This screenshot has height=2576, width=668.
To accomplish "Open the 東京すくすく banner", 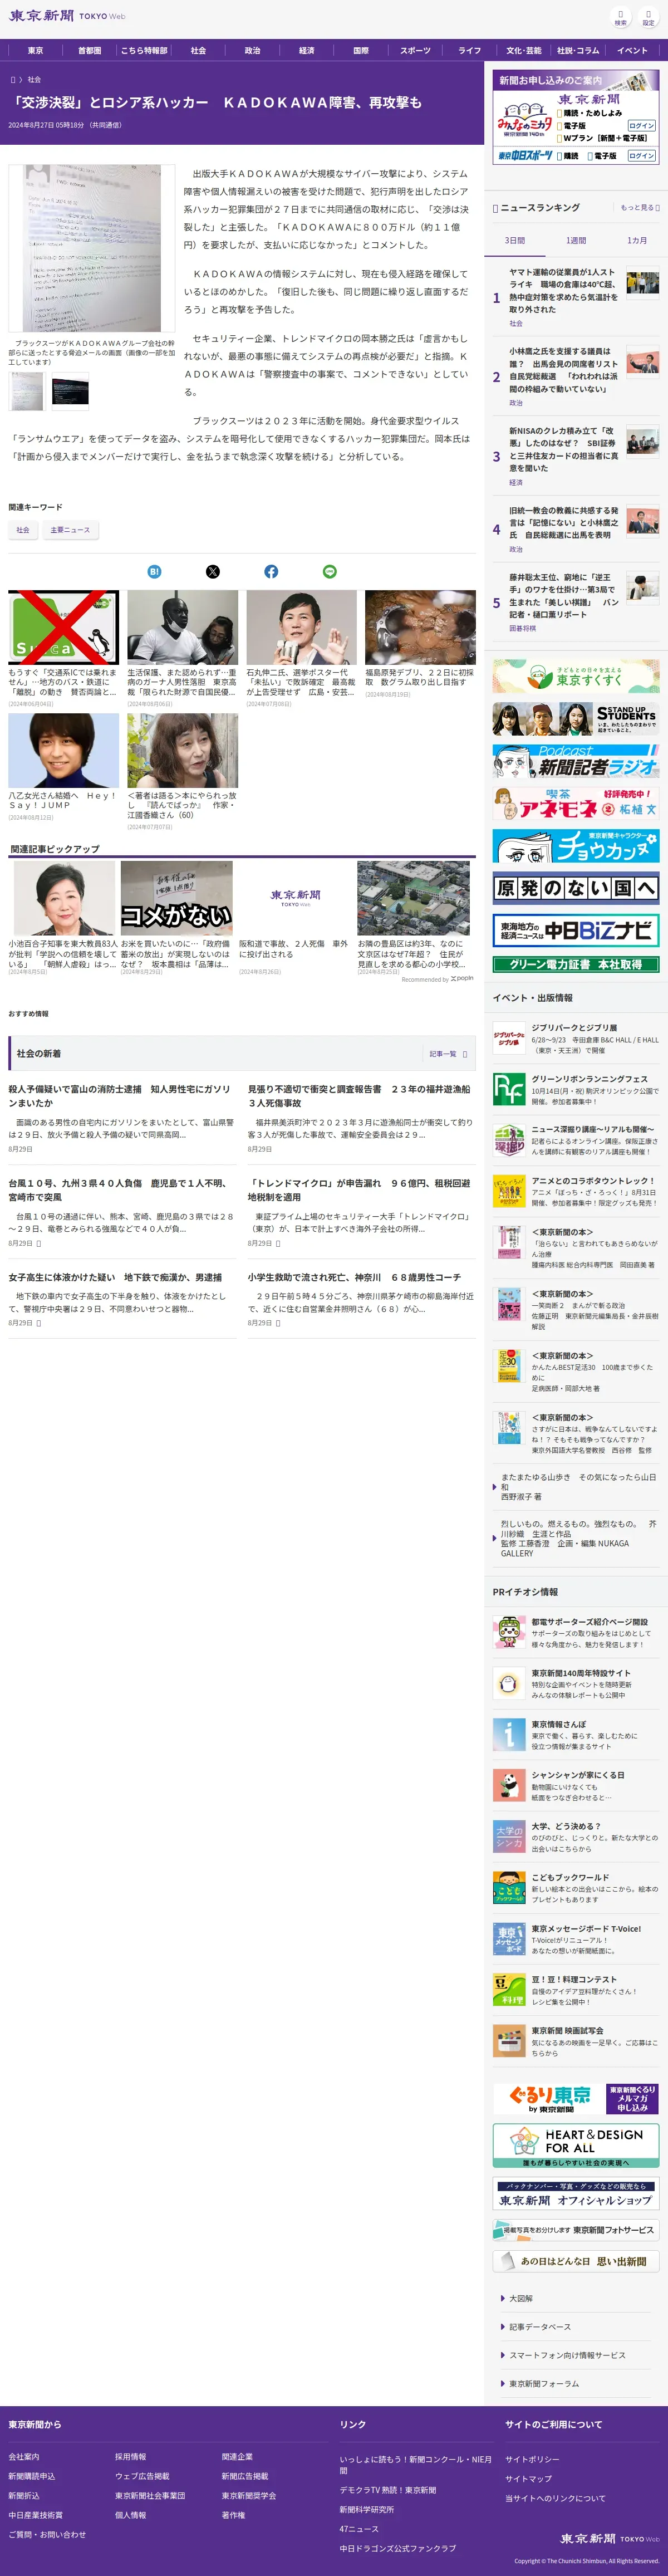I will click(x=575, y=676).
